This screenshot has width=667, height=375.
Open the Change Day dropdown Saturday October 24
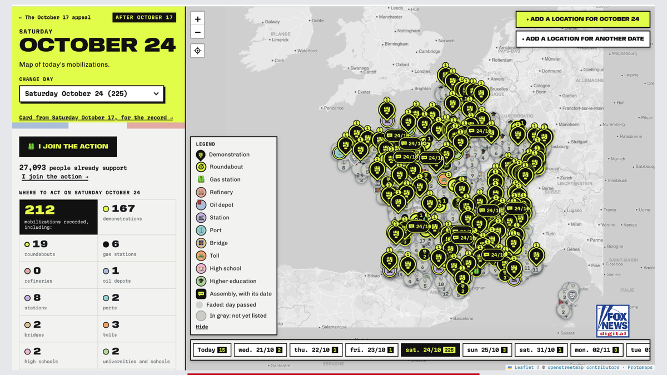click(x=92, y=94)
